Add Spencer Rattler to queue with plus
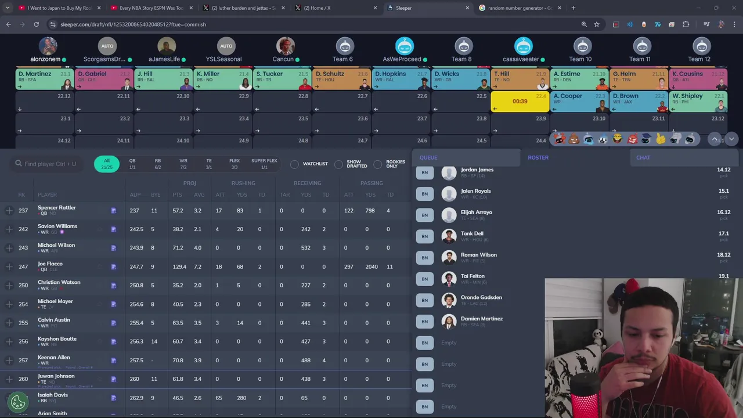The width and height of the screenshot is (743, 418). click(9, 211)
